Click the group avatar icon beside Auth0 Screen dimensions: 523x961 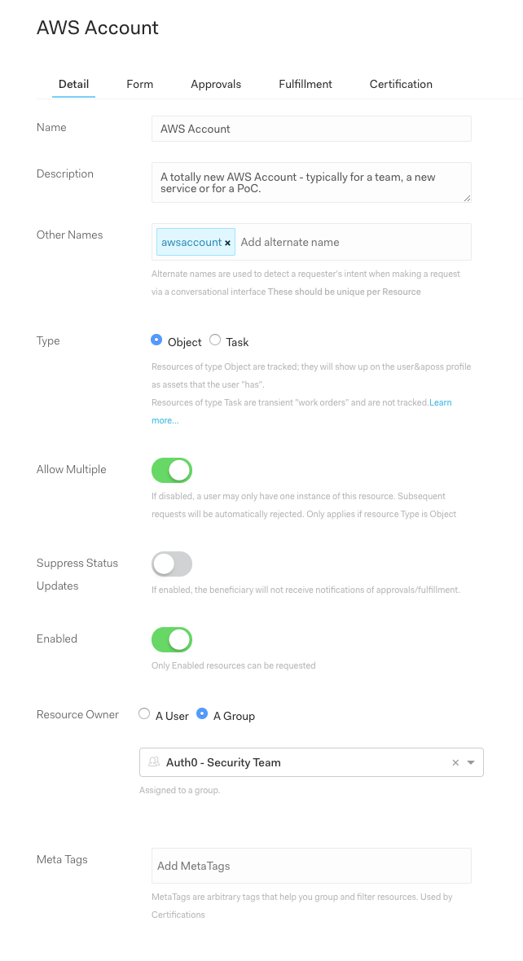[x=154, y=762]
